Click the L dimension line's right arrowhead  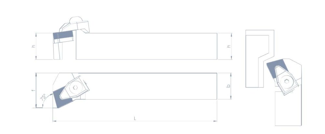click(215, 121)
